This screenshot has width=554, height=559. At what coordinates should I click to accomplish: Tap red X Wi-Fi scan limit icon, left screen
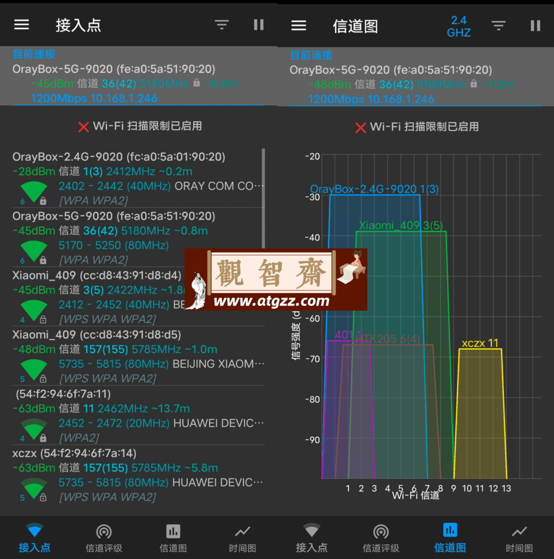pyautogui.click(x=84, y=127)
